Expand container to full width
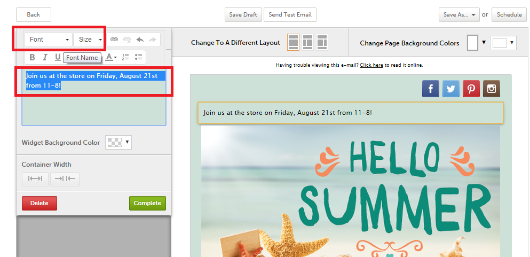The image size is (530, 257). click(35, 179)
